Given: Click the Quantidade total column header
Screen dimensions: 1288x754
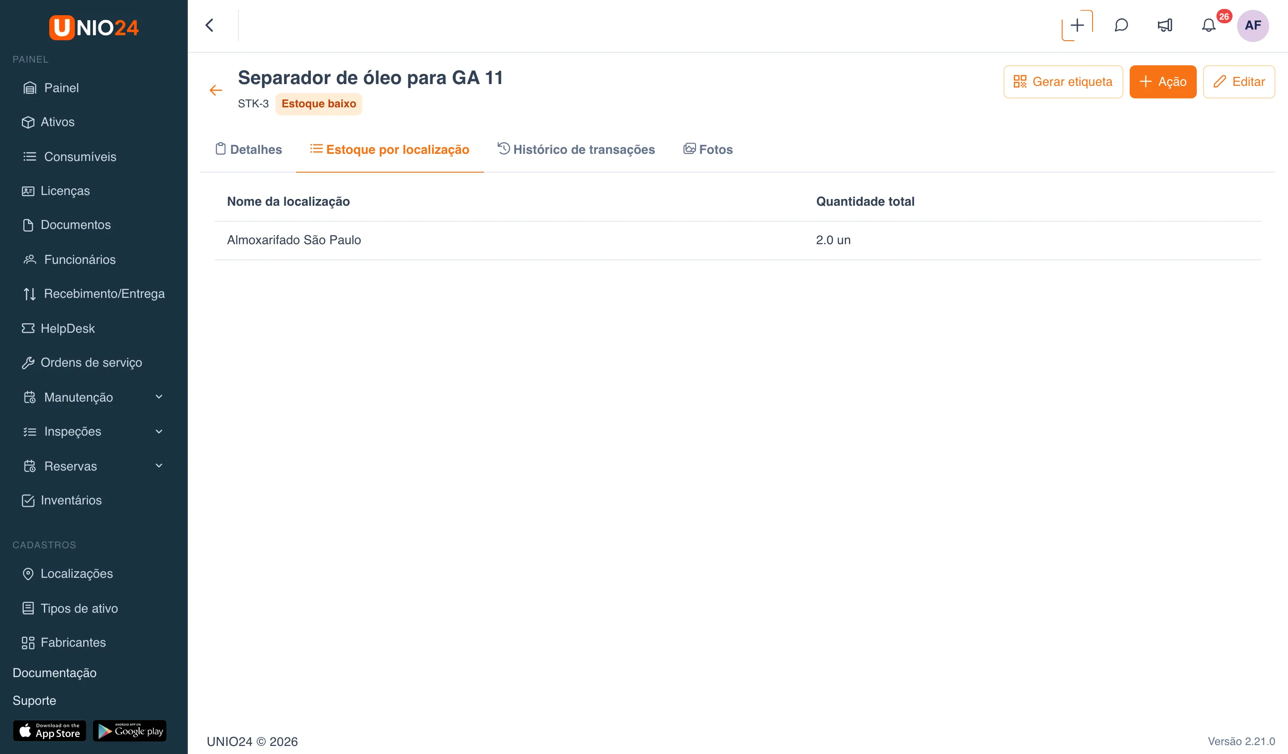Looking at the screenshot, I should tap(865, 201).
